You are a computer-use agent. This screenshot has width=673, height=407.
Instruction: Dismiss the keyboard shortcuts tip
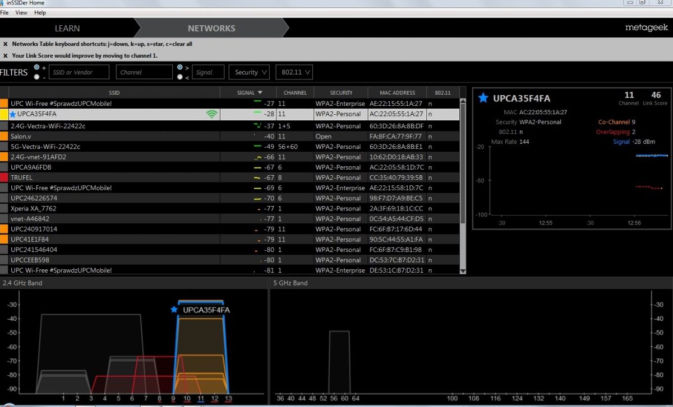(x=5, y=44)
